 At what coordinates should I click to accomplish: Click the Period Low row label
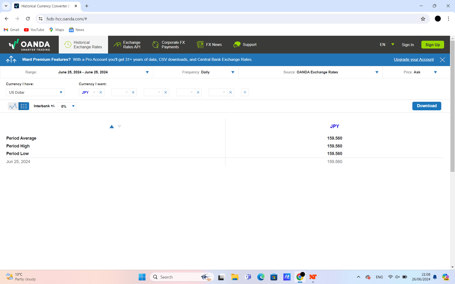[x=17, y=154]
